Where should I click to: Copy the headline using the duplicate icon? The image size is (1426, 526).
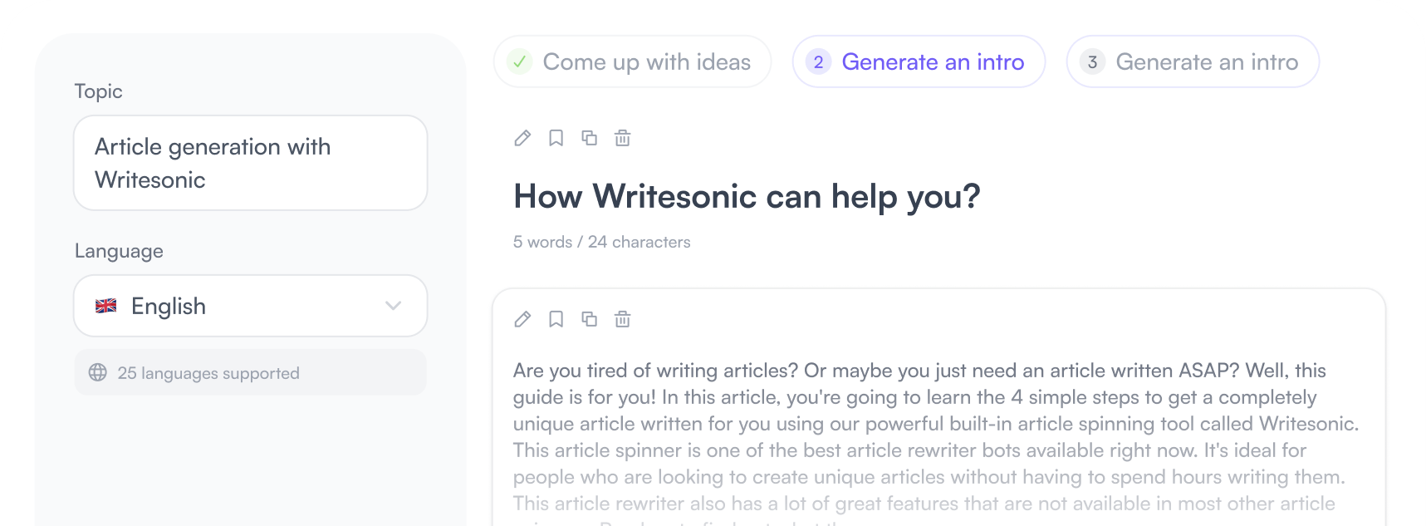coord(590,138)
